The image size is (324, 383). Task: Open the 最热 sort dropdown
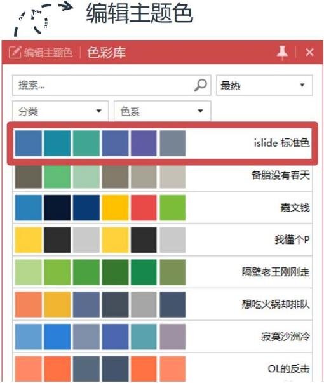tap(264, 85)
